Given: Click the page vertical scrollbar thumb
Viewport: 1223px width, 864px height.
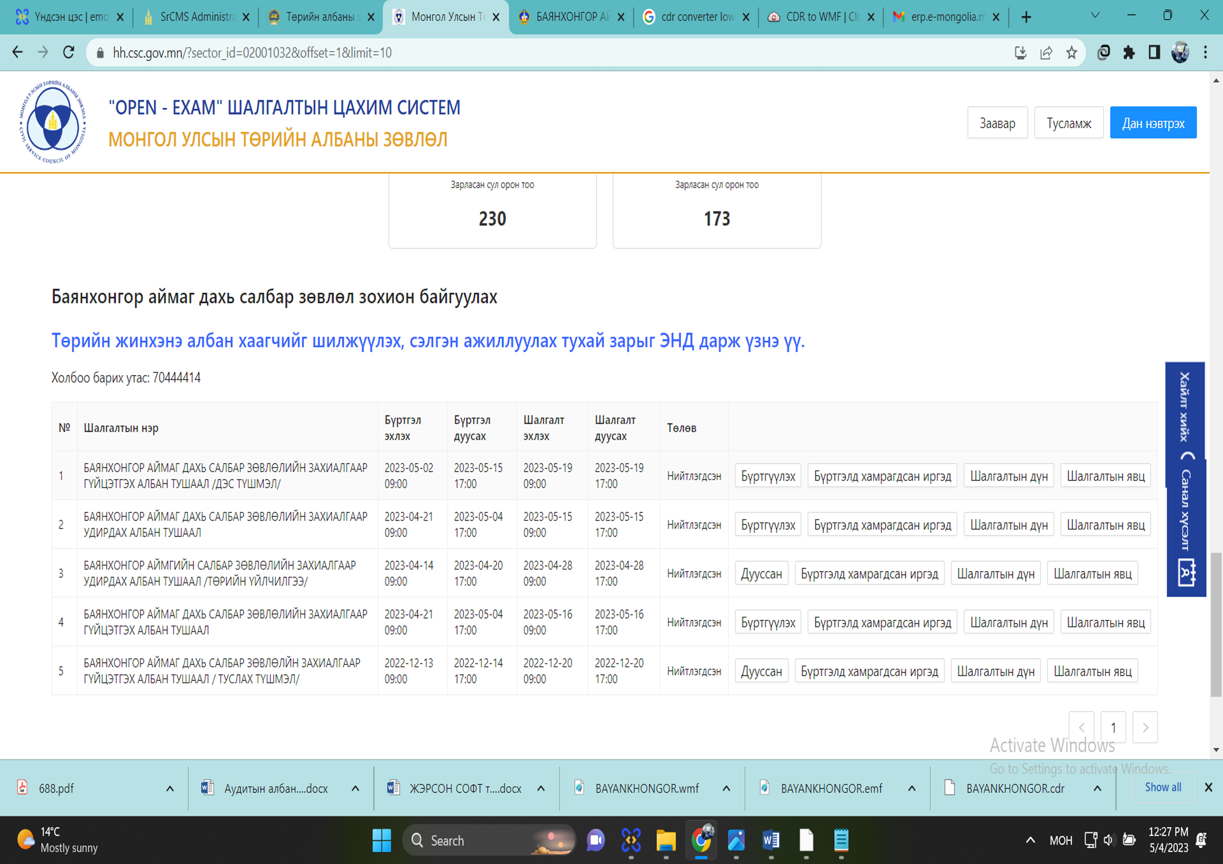Looking at the screenshot, I should (x=1216, y=624).
